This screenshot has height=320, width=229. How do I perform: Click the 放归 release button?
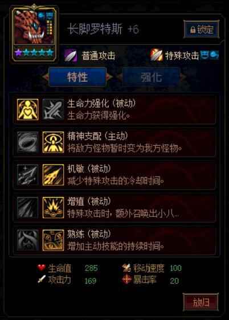[x=201, y=302]
